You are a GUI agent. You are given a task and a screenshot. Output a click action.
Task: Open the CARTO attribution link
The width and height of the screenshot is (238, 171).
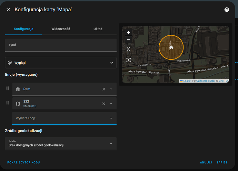click(223, 81)
